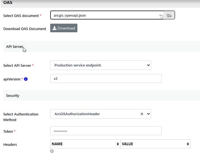Viewport: 200px width, 165px height.
Task: Clear the ArcGISAuthorizationHeader selection with the X
Action: tap(142, 114)
